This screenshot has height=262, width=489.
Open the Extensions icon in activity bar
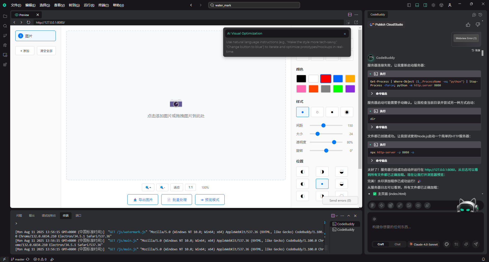[5, 64]
